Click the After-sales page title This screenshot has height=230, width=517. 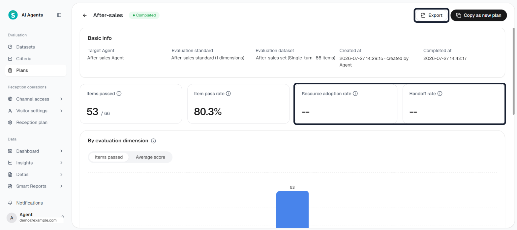tap(108, 15)
